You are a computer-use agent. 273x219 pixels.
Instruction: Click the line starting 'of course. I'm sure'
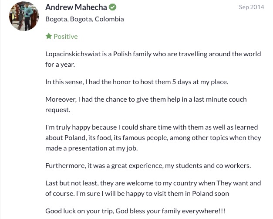137,194
